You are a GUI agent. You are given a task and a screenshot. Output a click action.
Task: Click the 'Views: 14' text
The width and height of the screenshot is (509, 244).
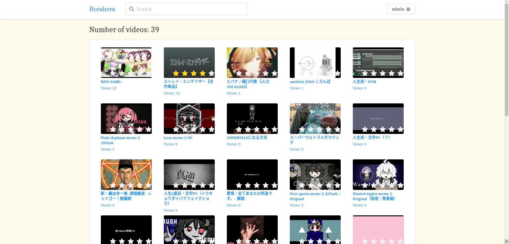point(171,93)
